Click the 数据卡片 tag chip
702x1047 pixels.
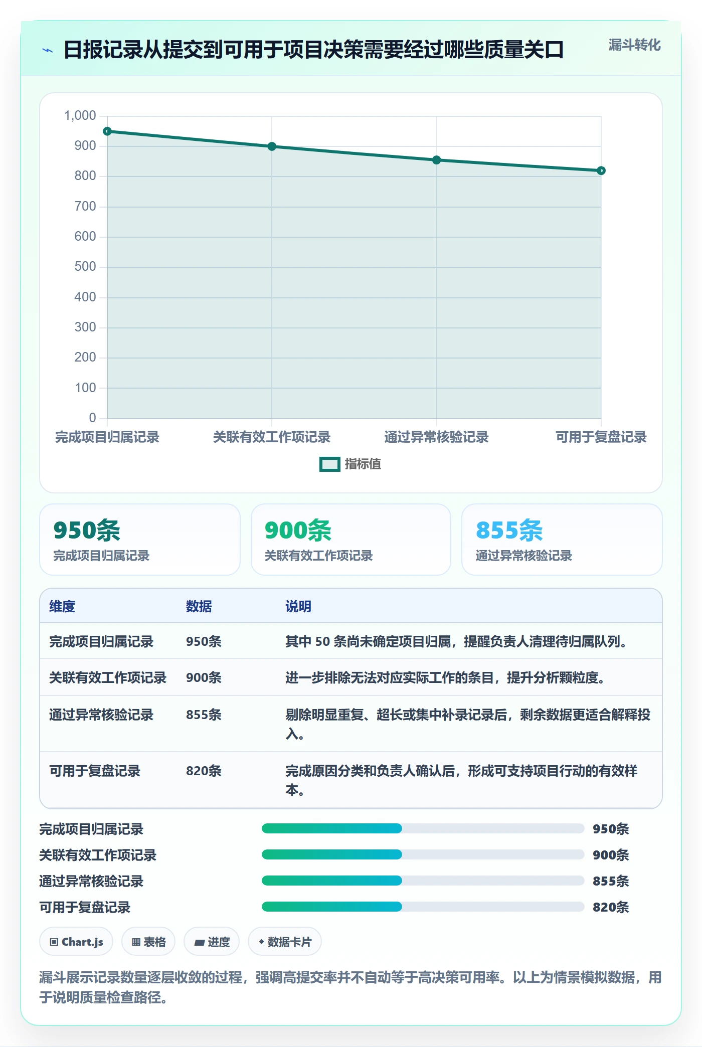pyautogui.click(x=285, y=942)
